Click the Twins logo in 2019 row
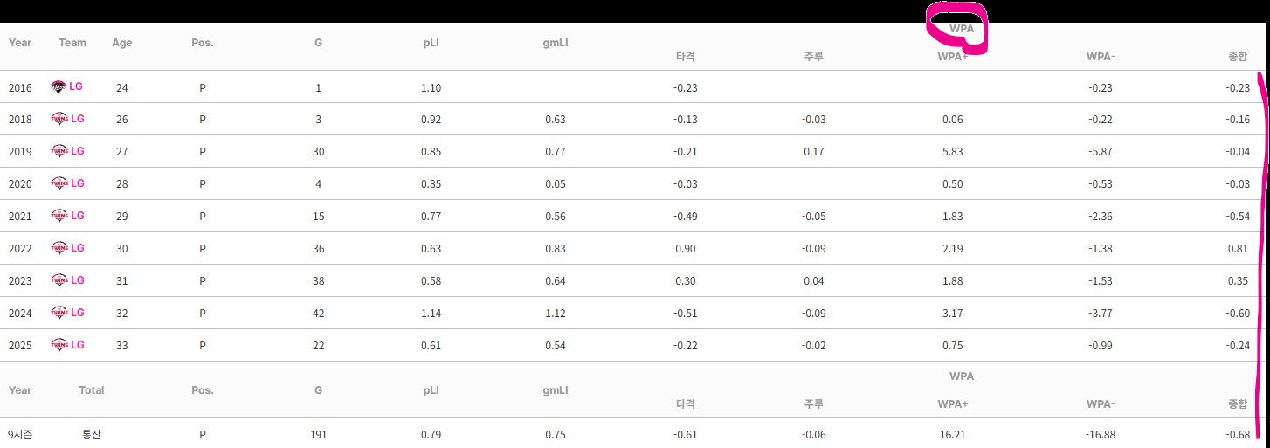The image size is (1270, 448). click(59, 151)
